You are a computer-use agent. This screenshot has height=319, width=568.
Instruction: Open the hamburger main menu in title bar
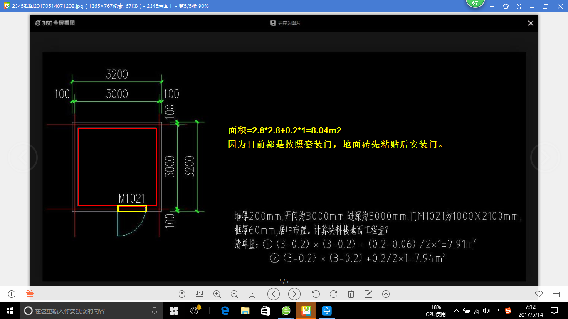pos(492,6)
